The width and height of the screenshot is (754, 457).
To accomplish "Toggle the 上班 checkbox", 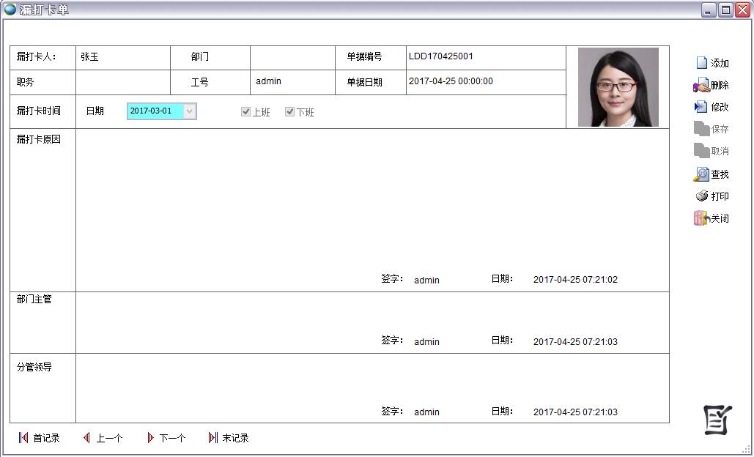I will point(246,112).
